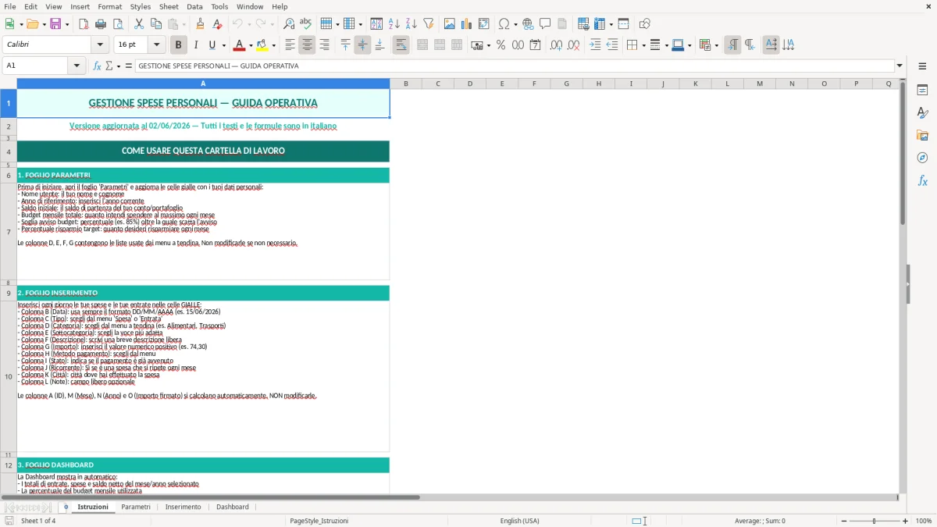Open Borders dropdown arrow

coord(643,45)
